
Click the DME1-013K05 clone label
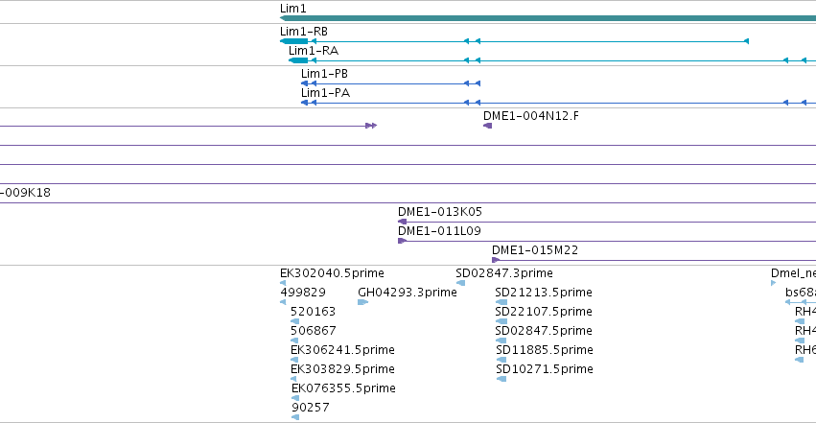[x=440, y=212]
